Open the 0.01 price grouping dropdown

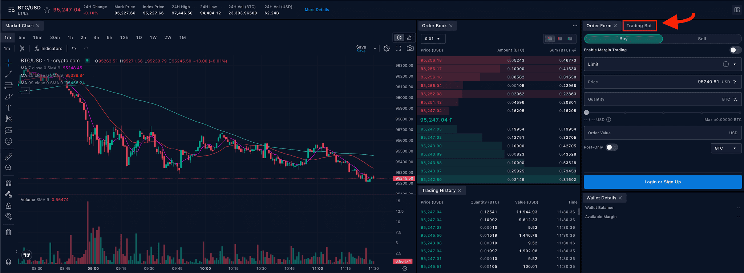[433, 39]
